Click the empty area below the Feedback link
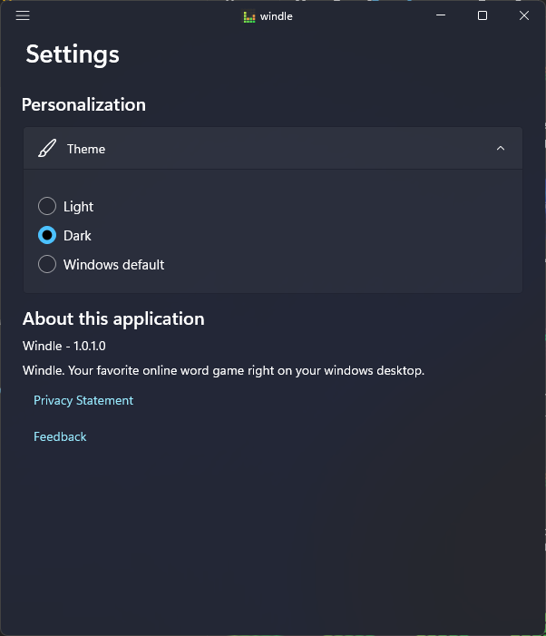This screenshot has width=546, height=636. click(x=272, y=535)
